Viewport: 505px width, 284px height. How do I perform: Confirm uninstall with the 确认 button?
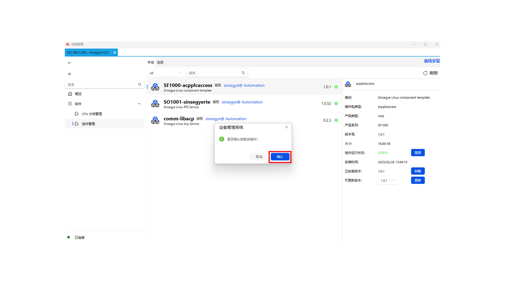point(280,157)
